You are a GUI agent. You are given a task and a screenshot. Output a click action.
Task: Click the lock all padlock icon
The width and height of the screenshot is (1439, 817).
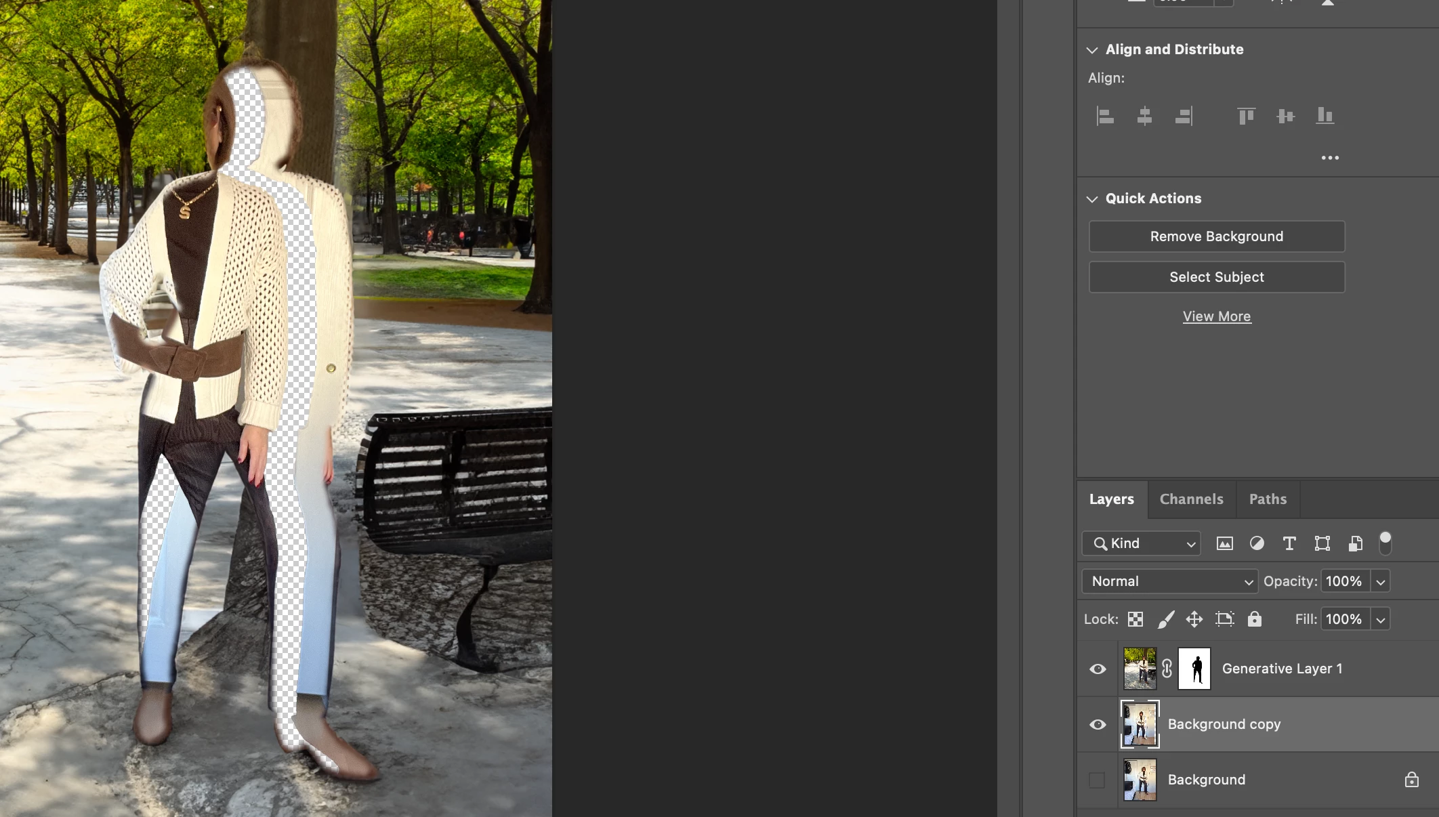(1255, 619)
